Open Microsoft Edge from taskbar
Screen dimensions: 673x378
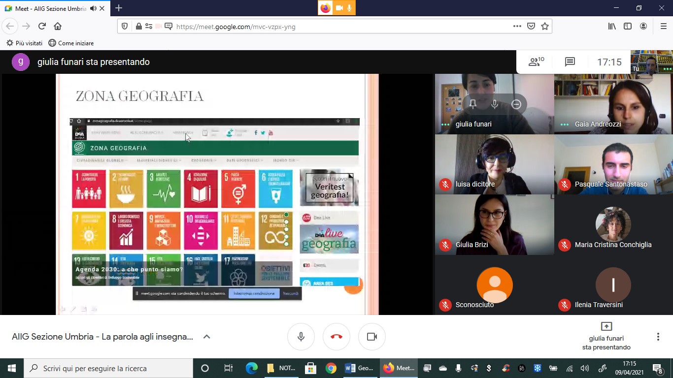pos(252,368)
